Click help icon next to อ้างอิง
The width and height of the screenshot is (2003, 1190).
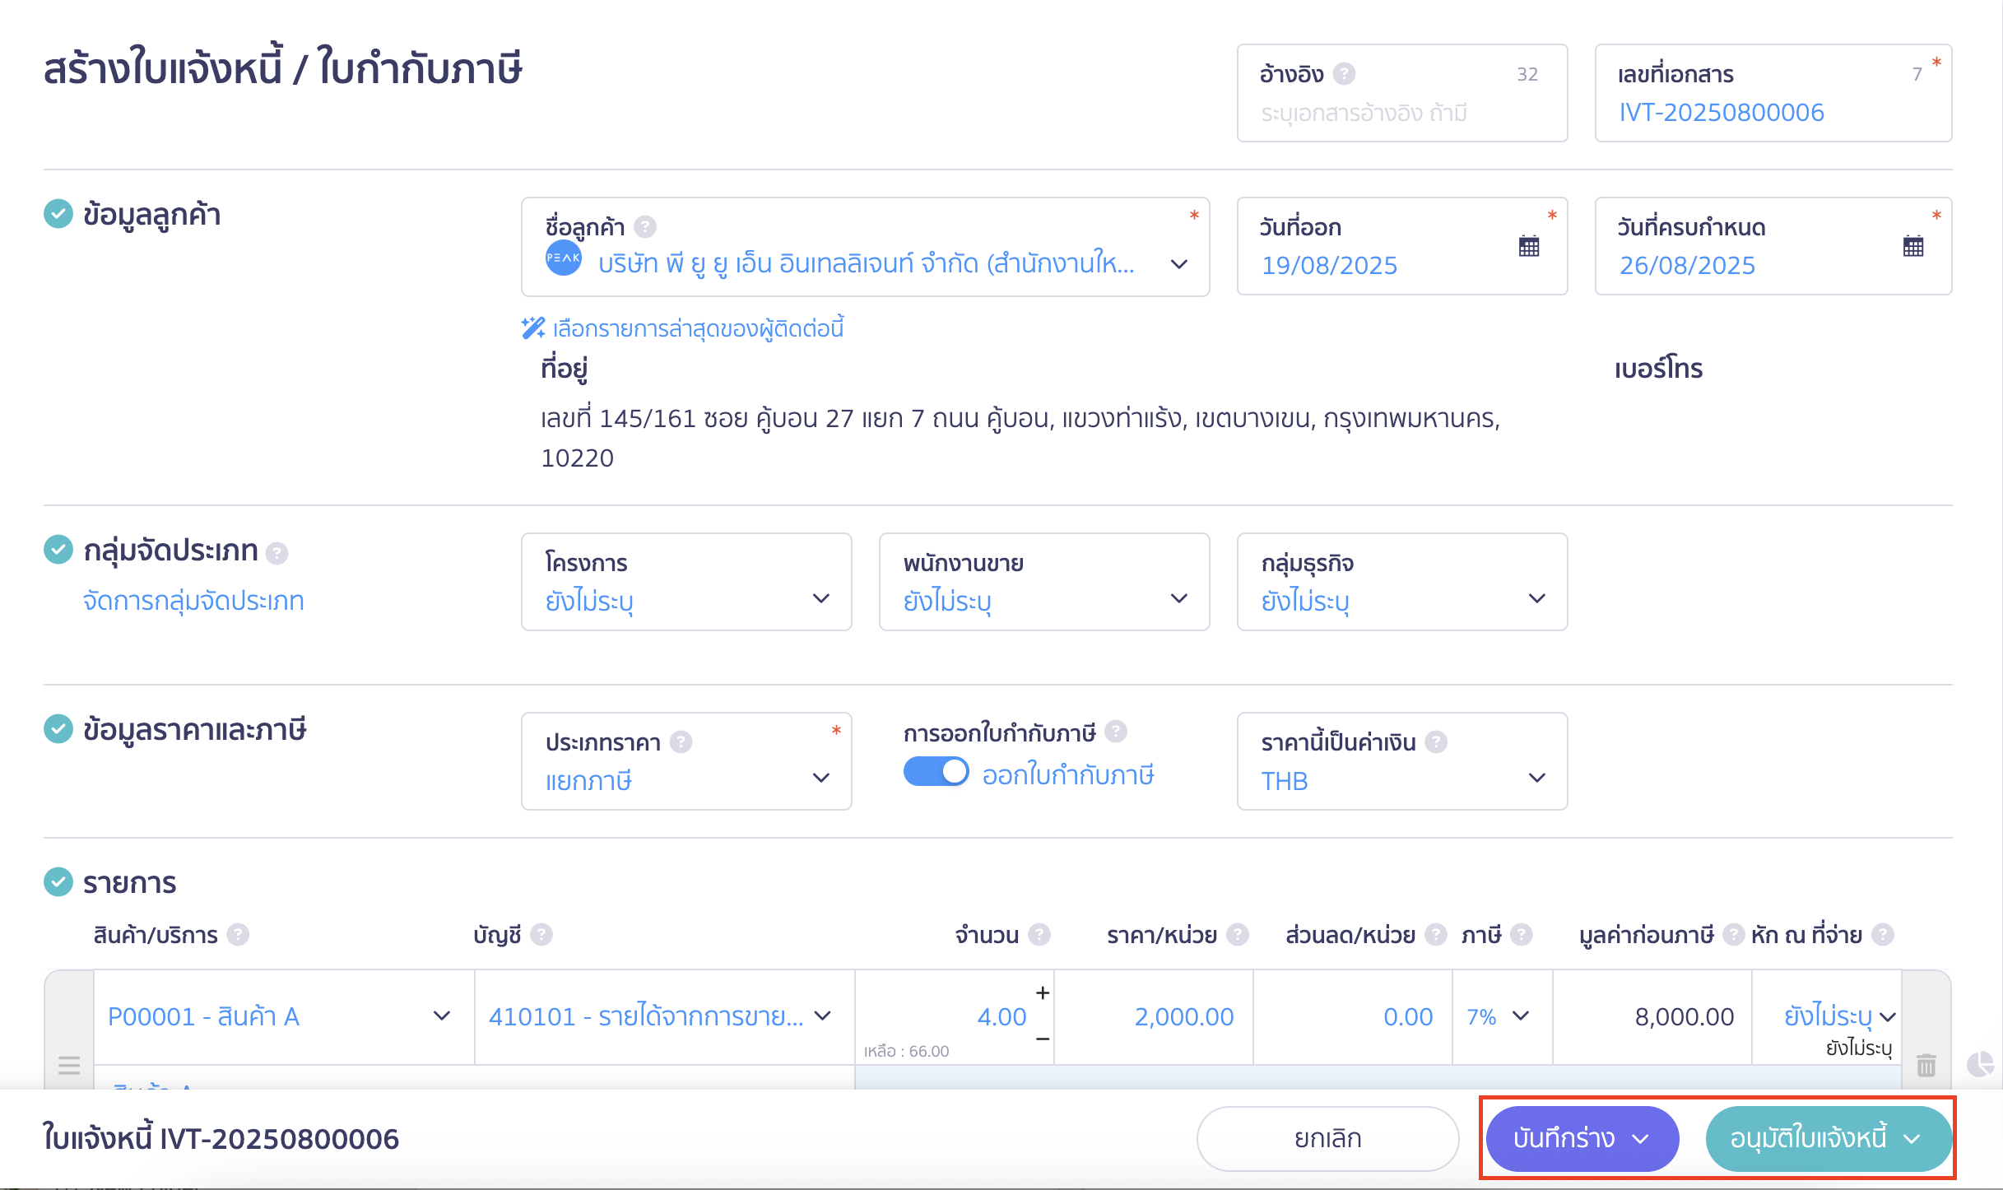tap(1344, 74)
